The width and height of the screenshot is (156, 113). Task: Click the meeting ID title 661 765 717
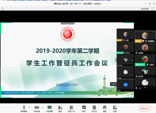tap(76, 4)
